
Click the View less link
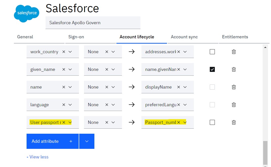pos(38,157)
